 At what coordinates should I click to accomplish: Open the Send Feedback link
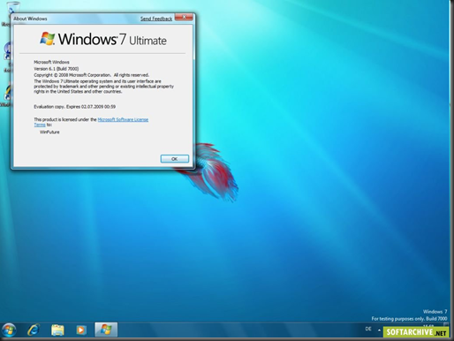click(156, 19)
